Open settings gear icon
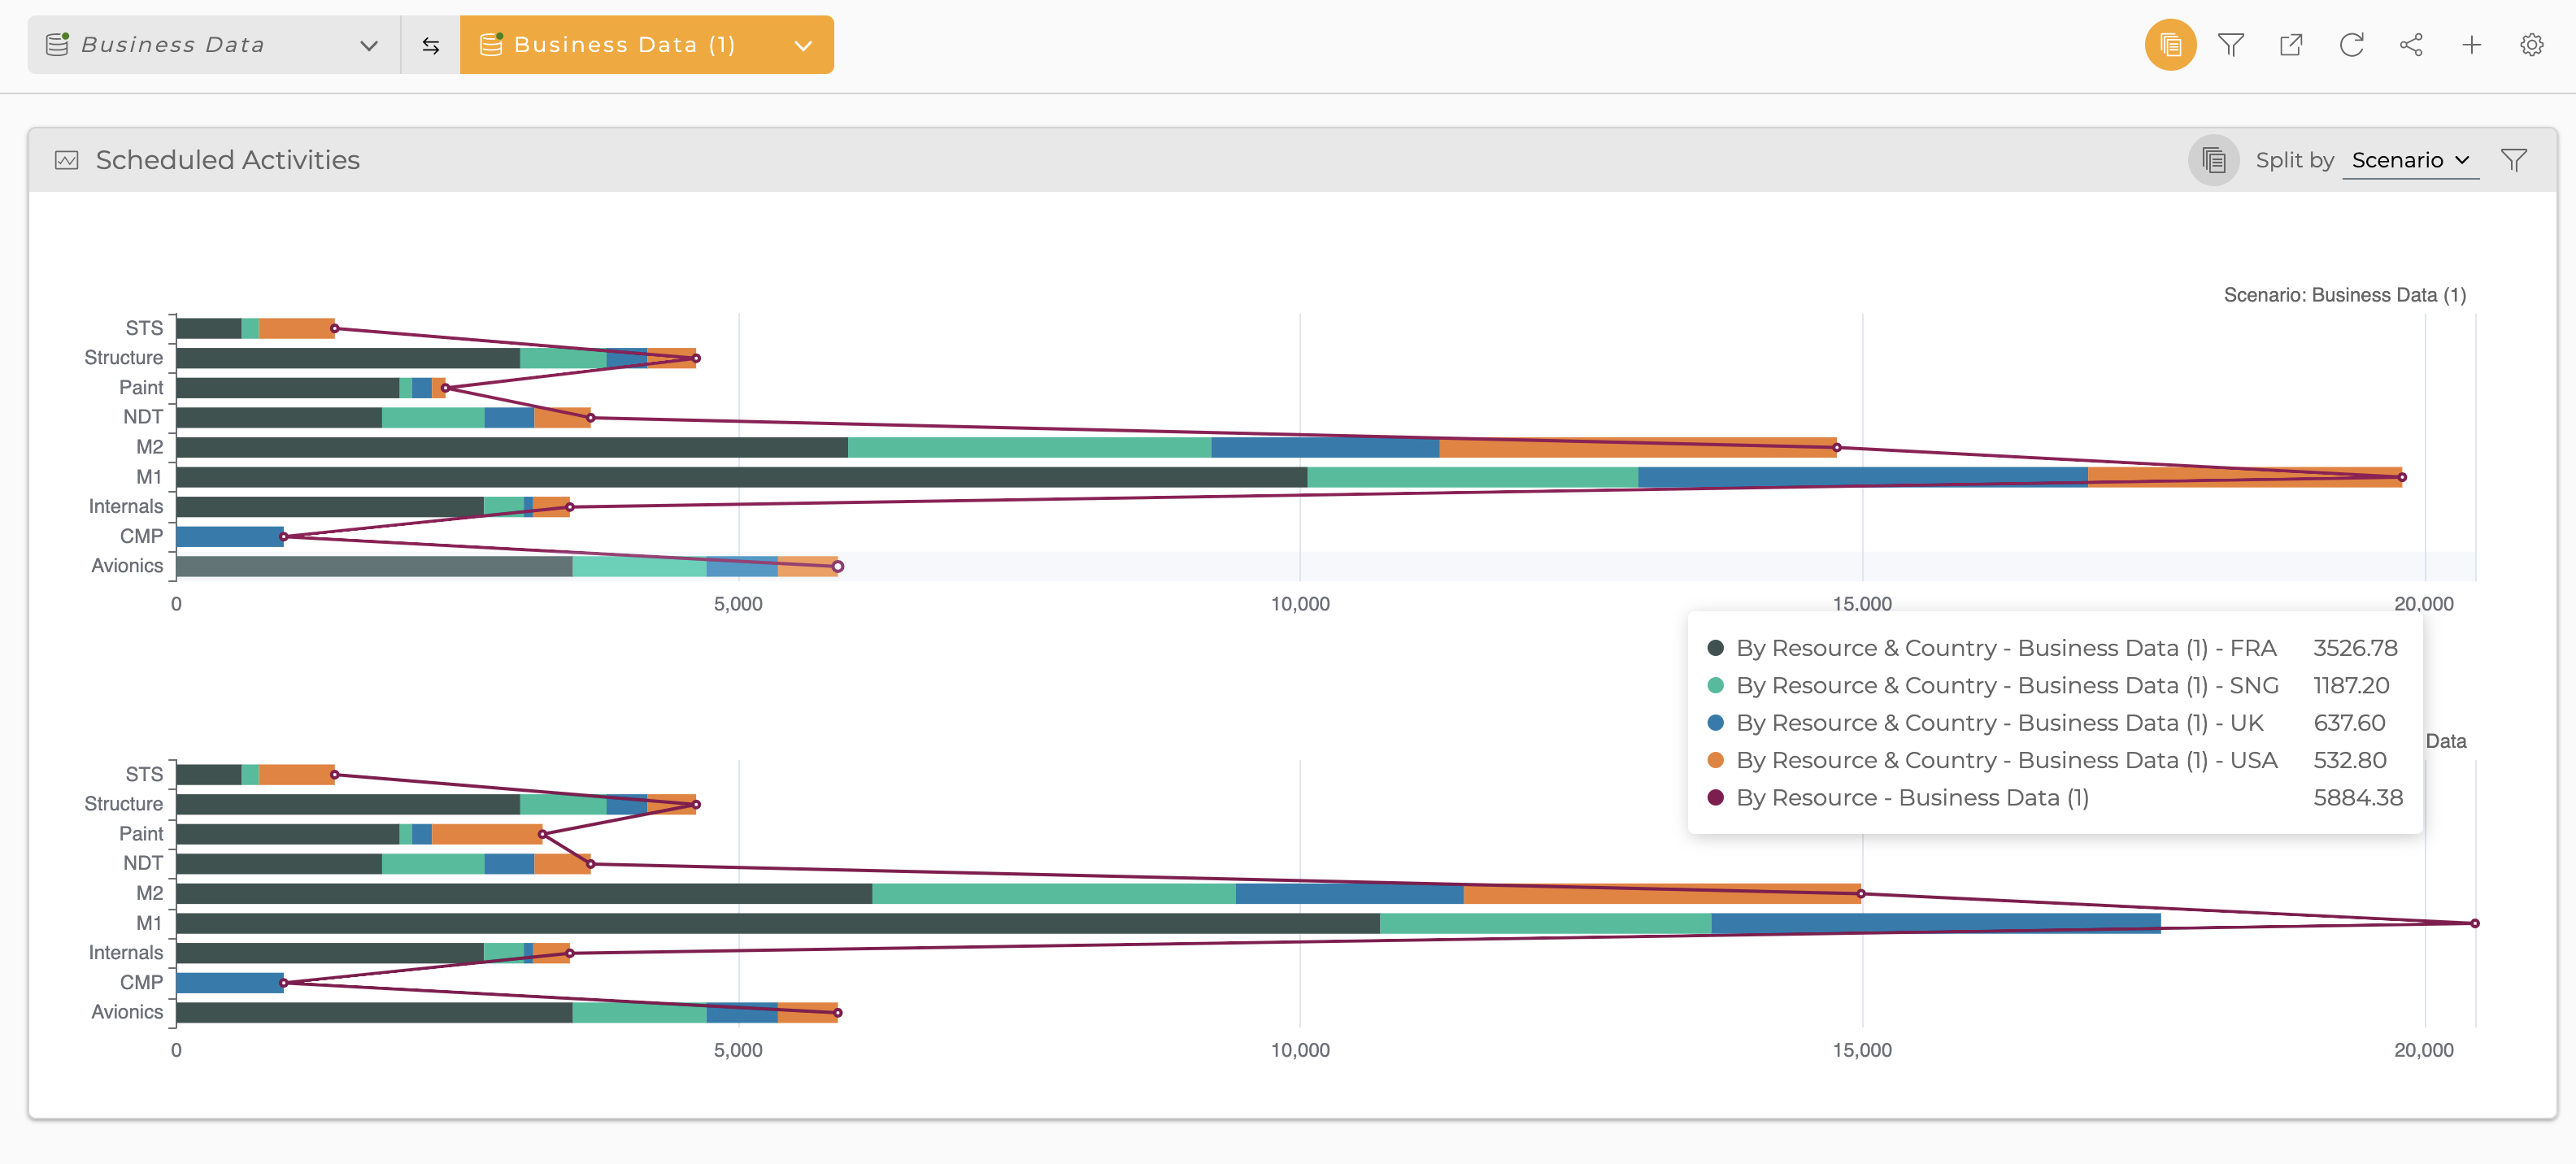This screenshot has height=1164, width=2576. [2531, 45]
